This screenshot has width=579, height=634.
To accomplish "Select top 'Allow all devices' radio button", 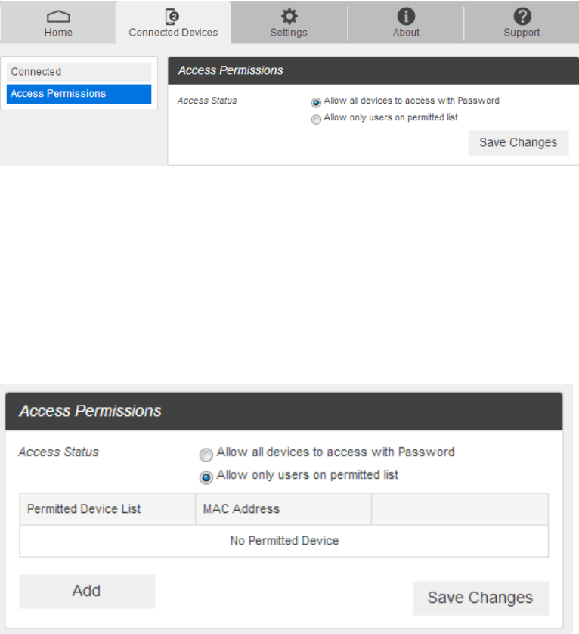I will click(316, 101).
